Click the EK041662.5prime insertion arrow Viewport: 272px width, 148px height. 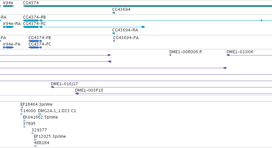pyautogui.click(x=24, y=120)
